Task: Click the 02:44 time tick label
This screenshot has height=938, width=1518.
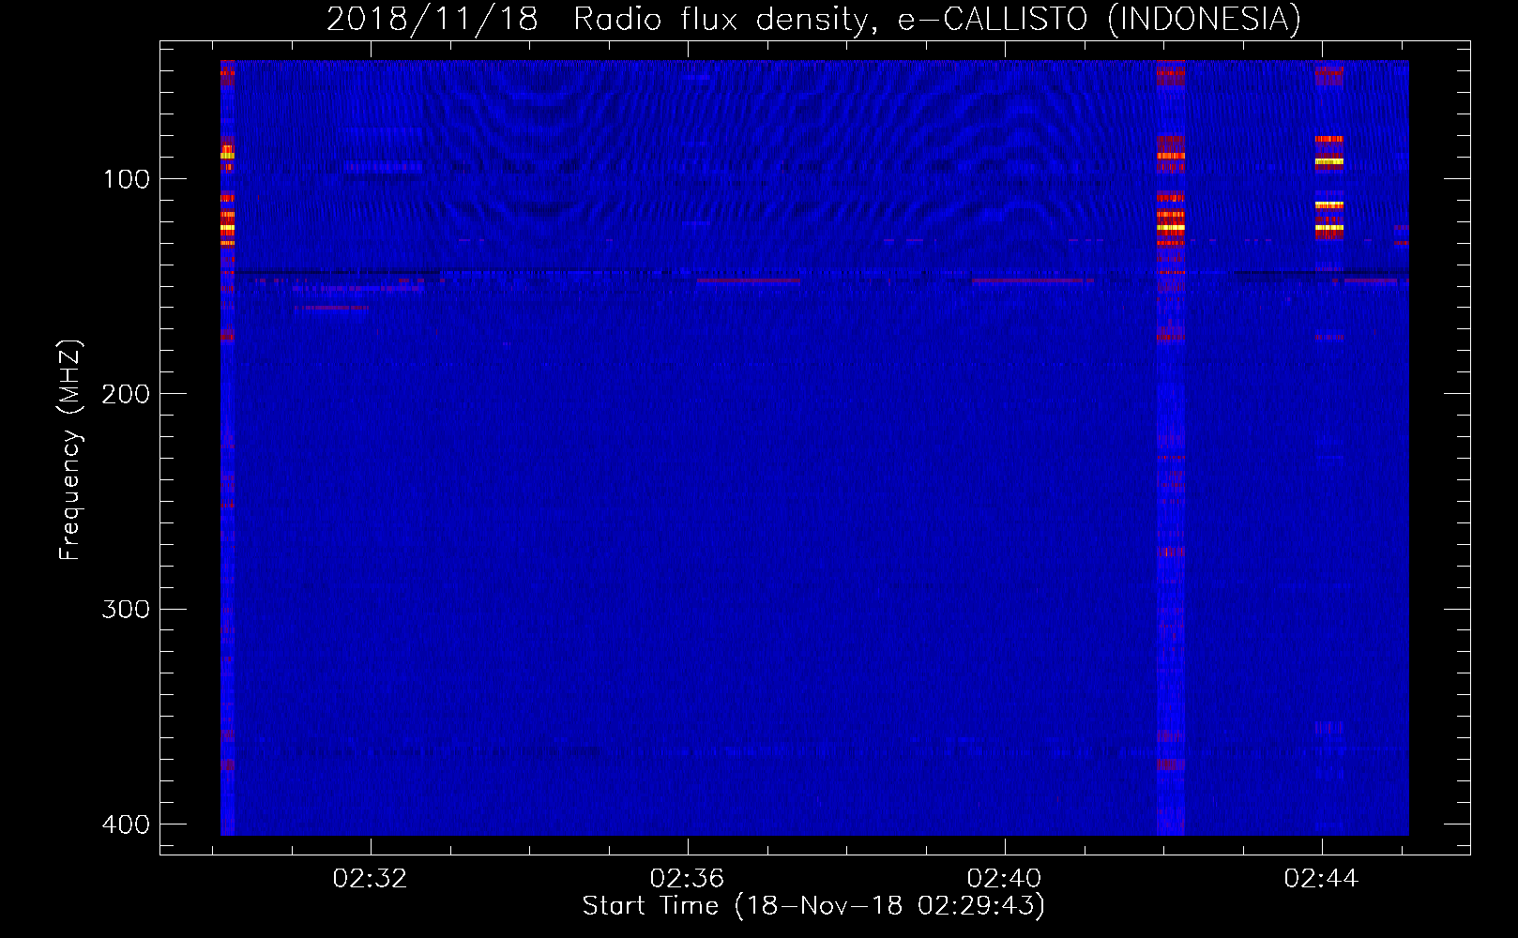Action: pyautogui.click(x=1322, y=879)
